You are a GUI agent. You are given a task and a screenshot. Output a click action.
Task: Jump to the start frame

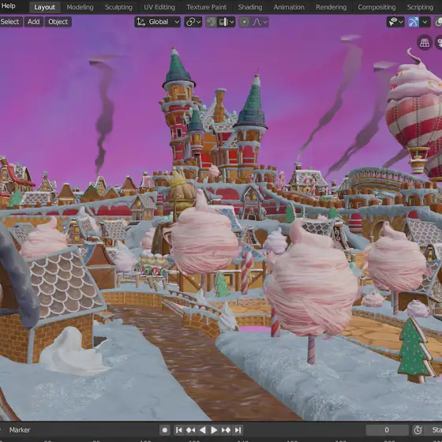tap(178, 430)
